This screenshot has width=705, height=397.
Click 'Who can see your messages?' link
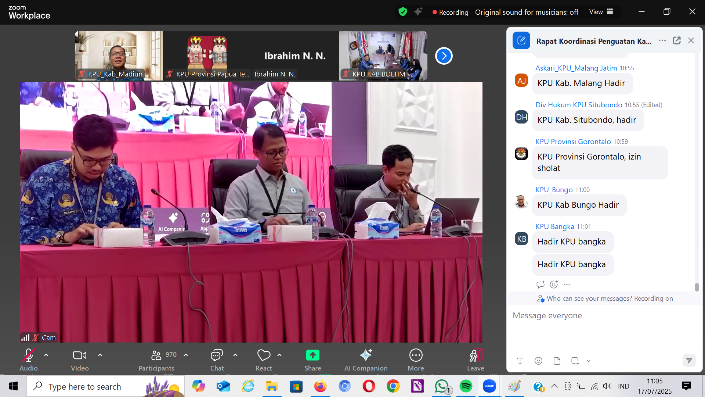(589, 298)
